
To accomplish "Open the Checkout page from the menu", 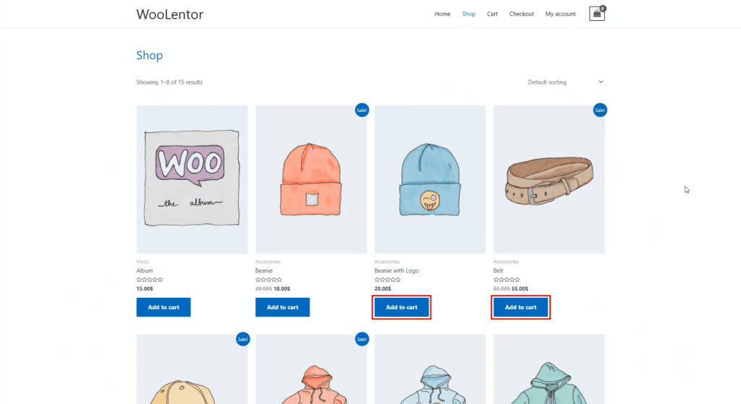I will tap(521, 14).
